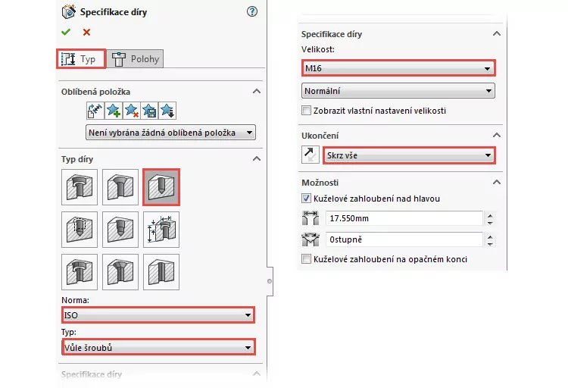
Task: Load favorite with star-arrow icon
Action: (167, 111)
